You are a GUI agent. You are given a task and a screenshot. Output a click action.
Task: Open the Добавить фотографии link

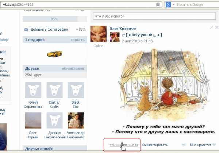49,30
